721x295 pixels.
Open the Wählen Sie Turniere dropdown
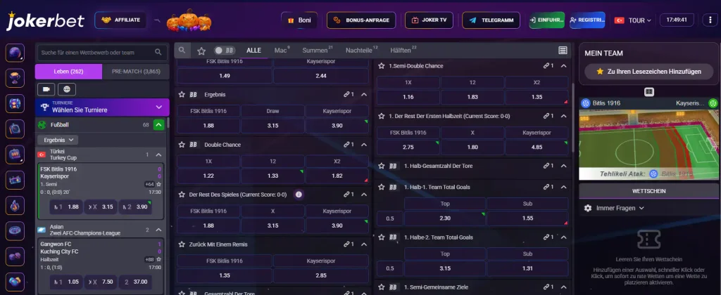(x=102, y=107)
